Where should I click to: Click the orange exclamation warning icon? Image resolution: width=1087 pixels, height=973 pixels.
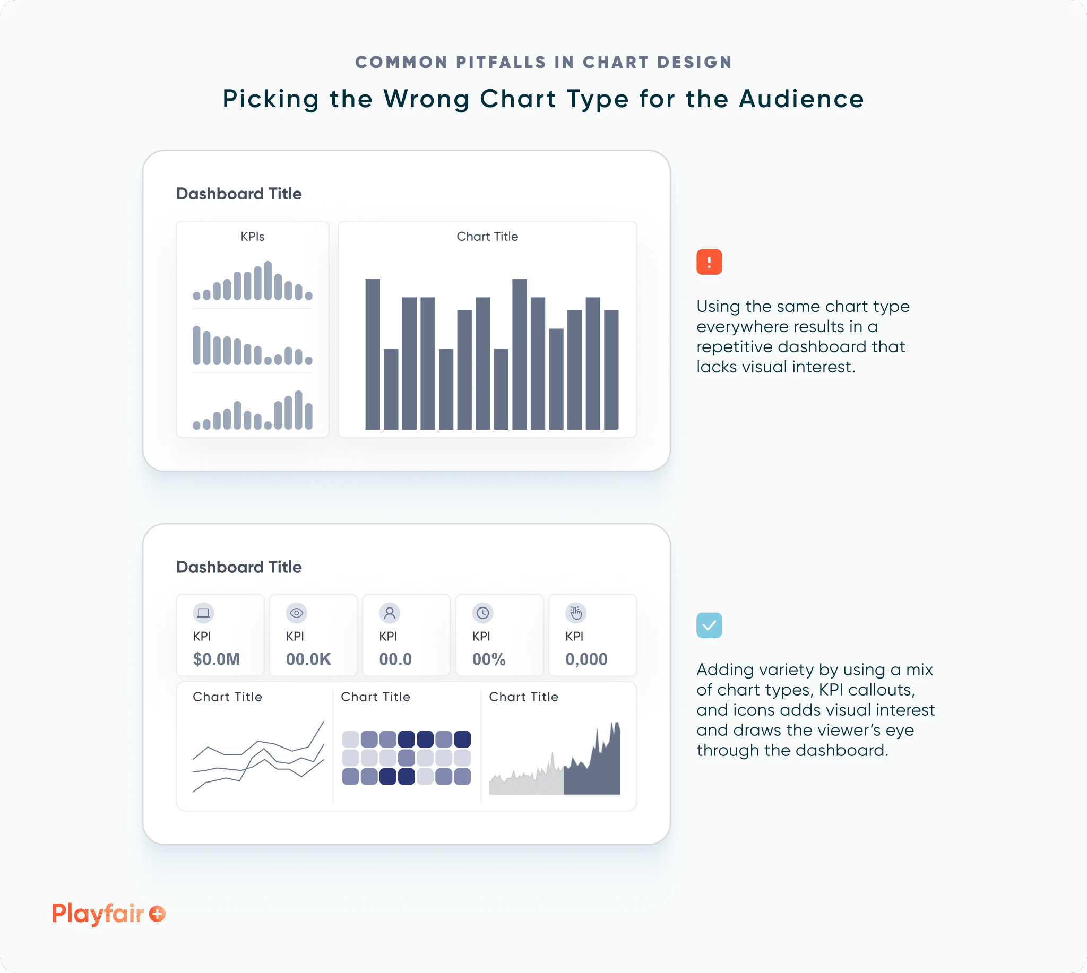point(709,262)
